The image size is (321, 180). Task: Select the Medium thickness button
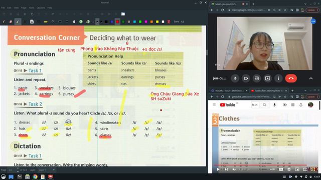click(101, 21)
